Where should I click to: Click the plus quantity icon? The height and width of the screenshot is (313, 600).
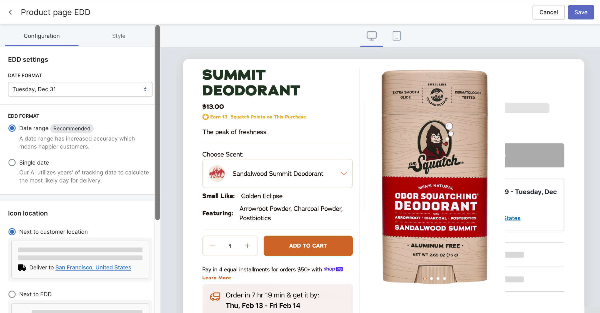[247, 246]
